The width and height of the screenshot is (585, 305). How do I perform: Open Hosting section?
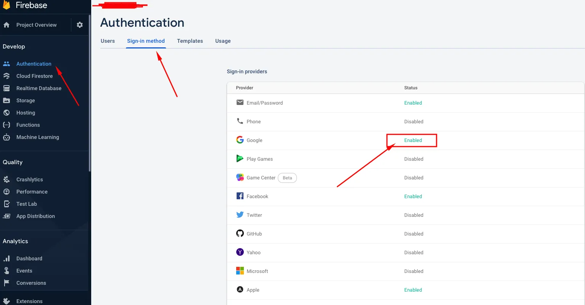(26, 113)
